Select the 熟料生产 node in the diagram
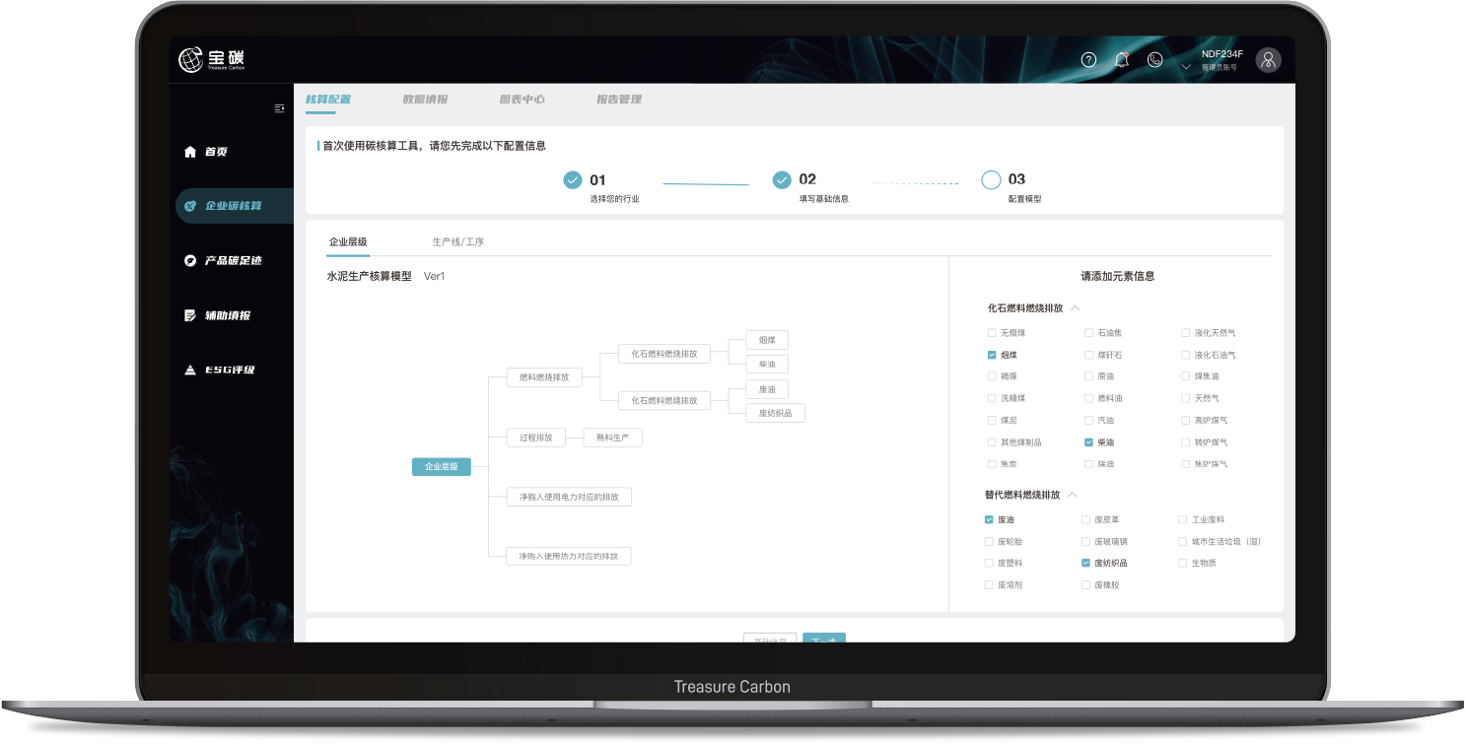This screenshot has width=1465, height=744. [x=612, y=437]
